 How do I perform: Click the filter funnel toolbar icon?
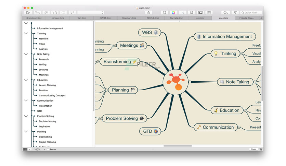[235, 12]
